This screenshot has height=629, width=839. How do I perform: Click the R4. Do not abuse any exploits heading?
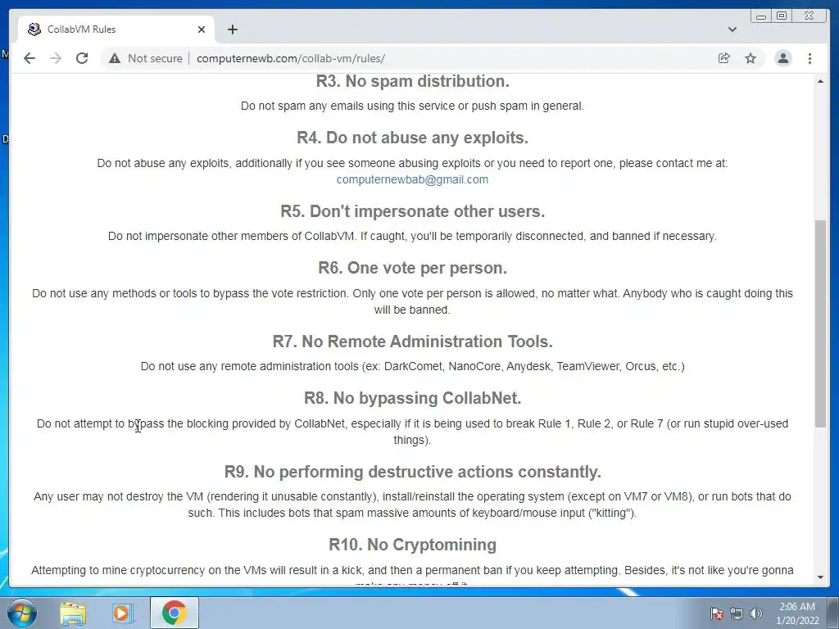coord(413,138)
